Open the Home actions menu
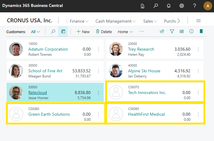Image resolution: width=214 pixels, height=141 pixels. 125,32
